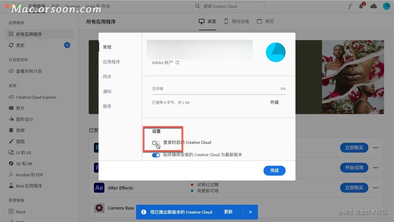The width and height of the screenshot is (394, 222).
Task: Open the Discover menu item
Action: (x=73, y=6)
